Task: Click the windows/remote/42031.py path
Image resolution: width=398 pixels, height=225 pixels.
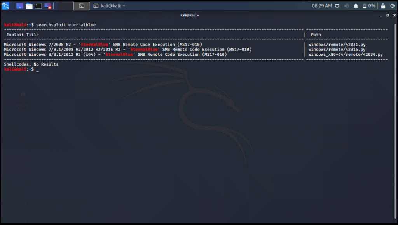Action: tap(337, 45)
